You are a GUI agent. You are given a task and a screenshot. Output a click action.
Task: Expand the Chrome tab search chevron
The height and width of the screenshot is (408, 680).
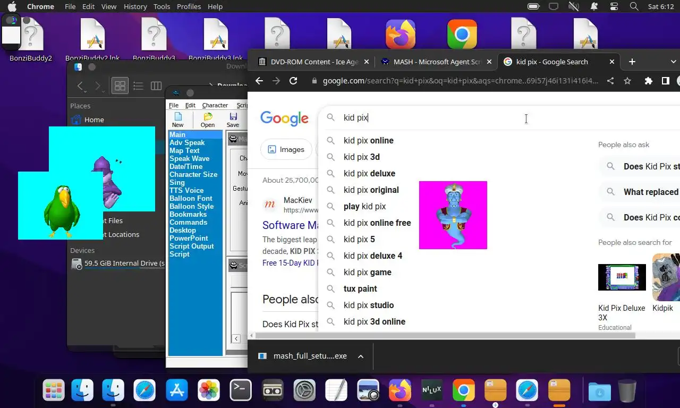pyautogui.click(x=673, y=62)
